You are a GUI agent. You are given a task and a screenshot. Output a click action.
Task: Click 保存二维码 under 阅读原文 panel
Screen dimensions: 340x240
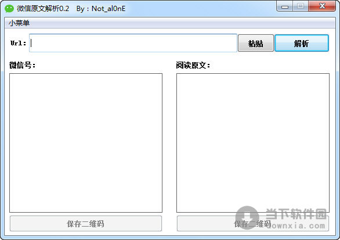(252, 224)
